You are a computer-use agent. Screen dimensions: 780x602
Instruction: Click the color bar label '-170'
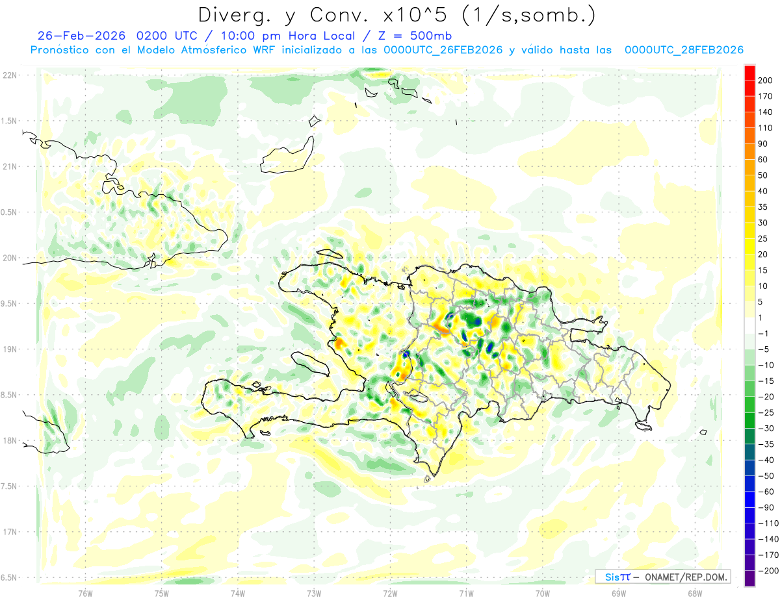[768, 555]
